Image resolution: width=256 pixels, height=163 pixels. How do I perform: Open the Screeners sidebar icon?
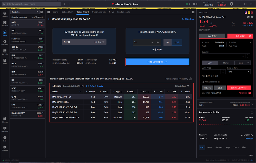[x=5, y=43]
